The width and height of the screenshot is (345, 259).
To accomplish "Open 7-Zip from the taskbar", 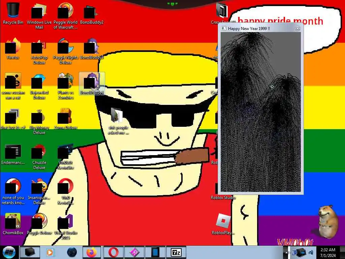I will [x=176, y=252].
